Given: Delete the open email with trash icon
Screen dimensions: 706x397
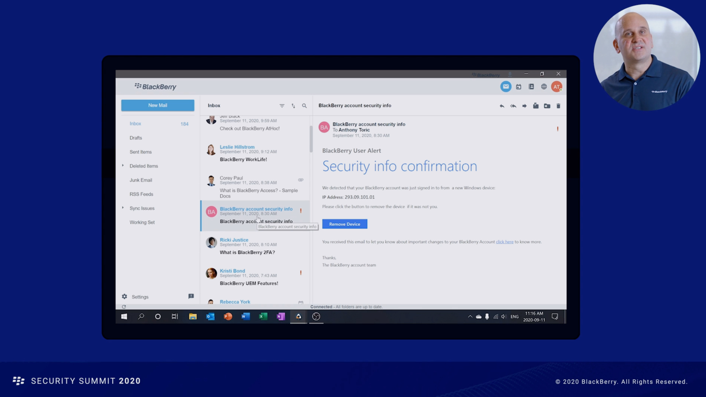Looking at the screenshot, I should click(558, 106).
